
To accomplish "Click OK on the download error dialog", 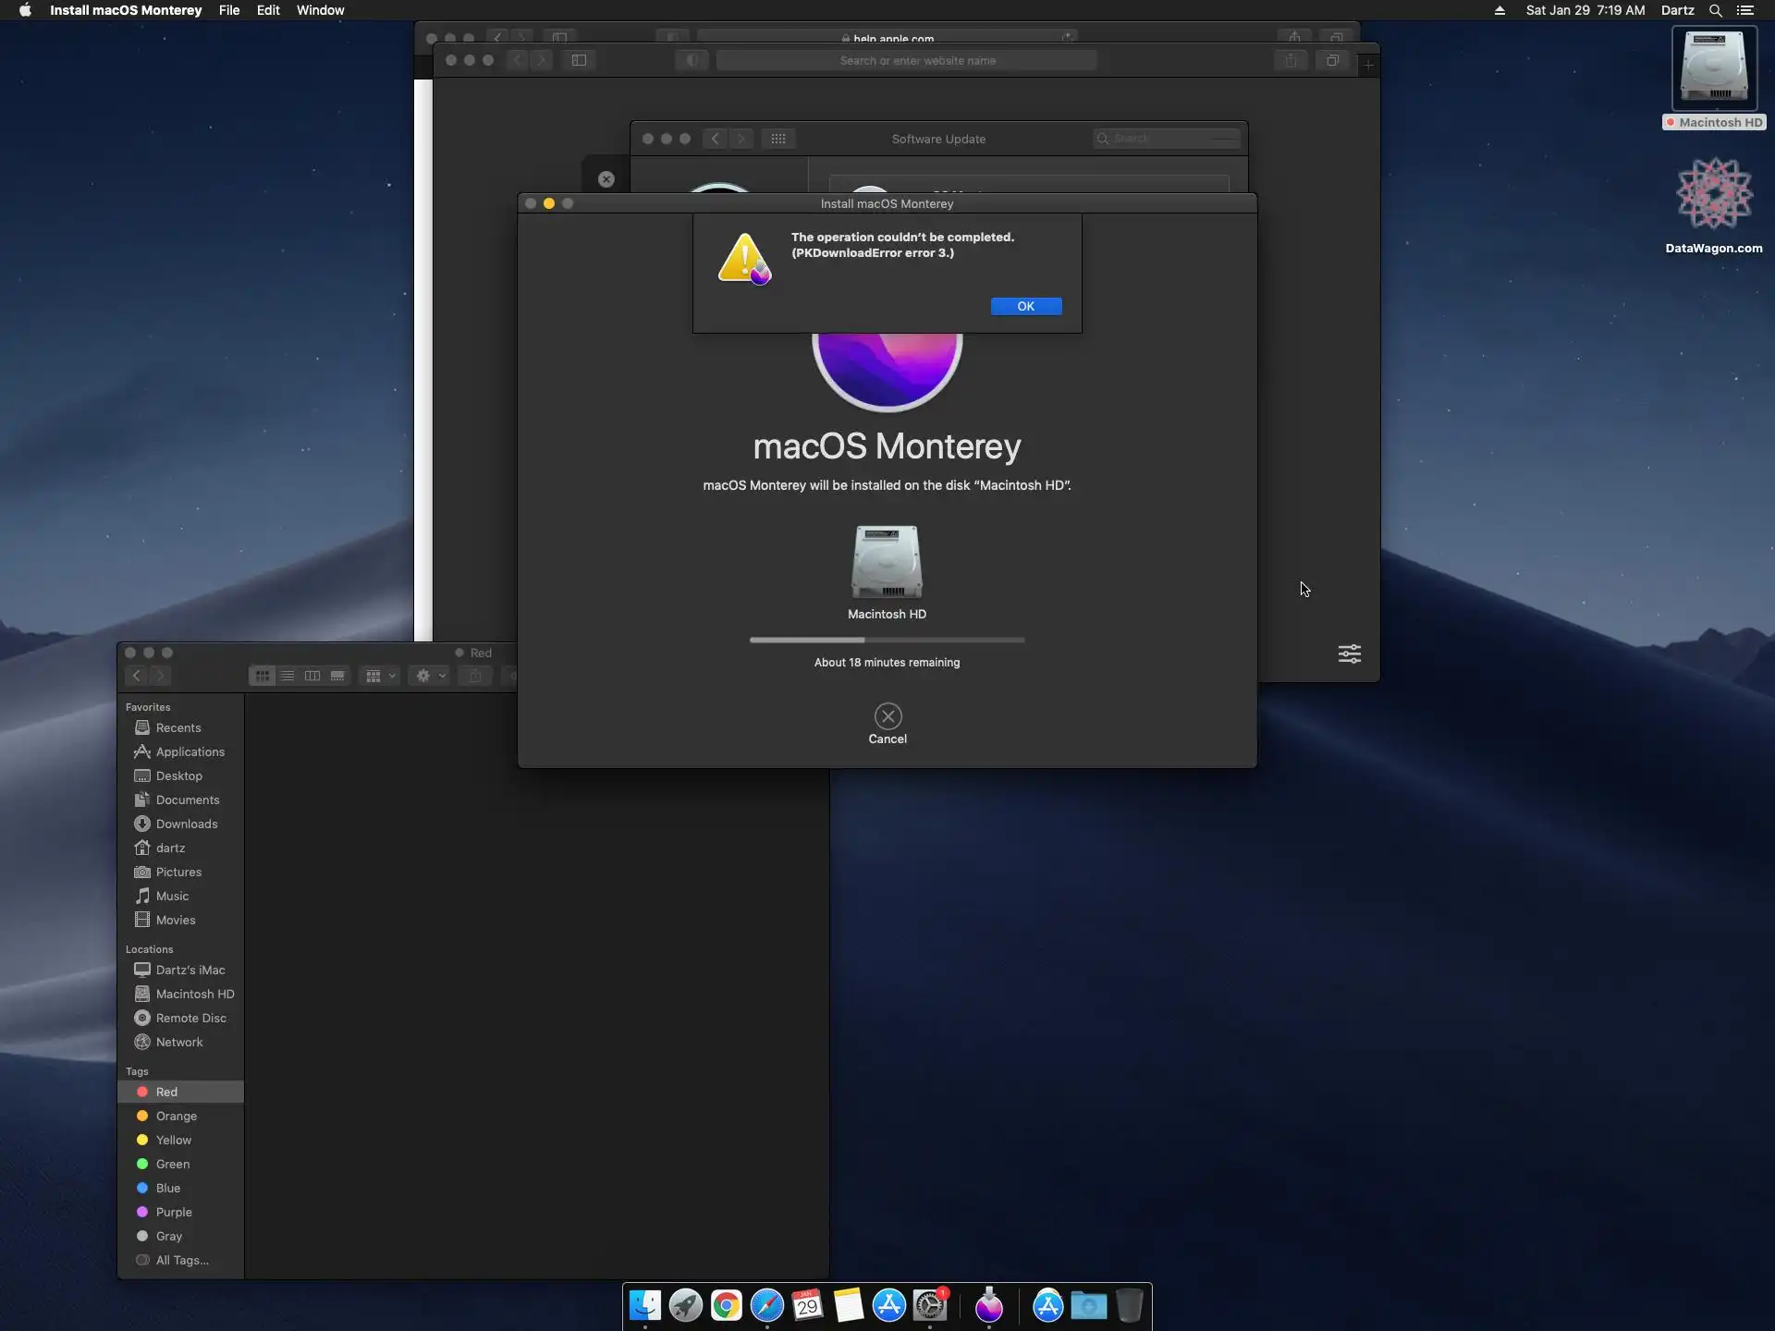I will click(1025, 306).
